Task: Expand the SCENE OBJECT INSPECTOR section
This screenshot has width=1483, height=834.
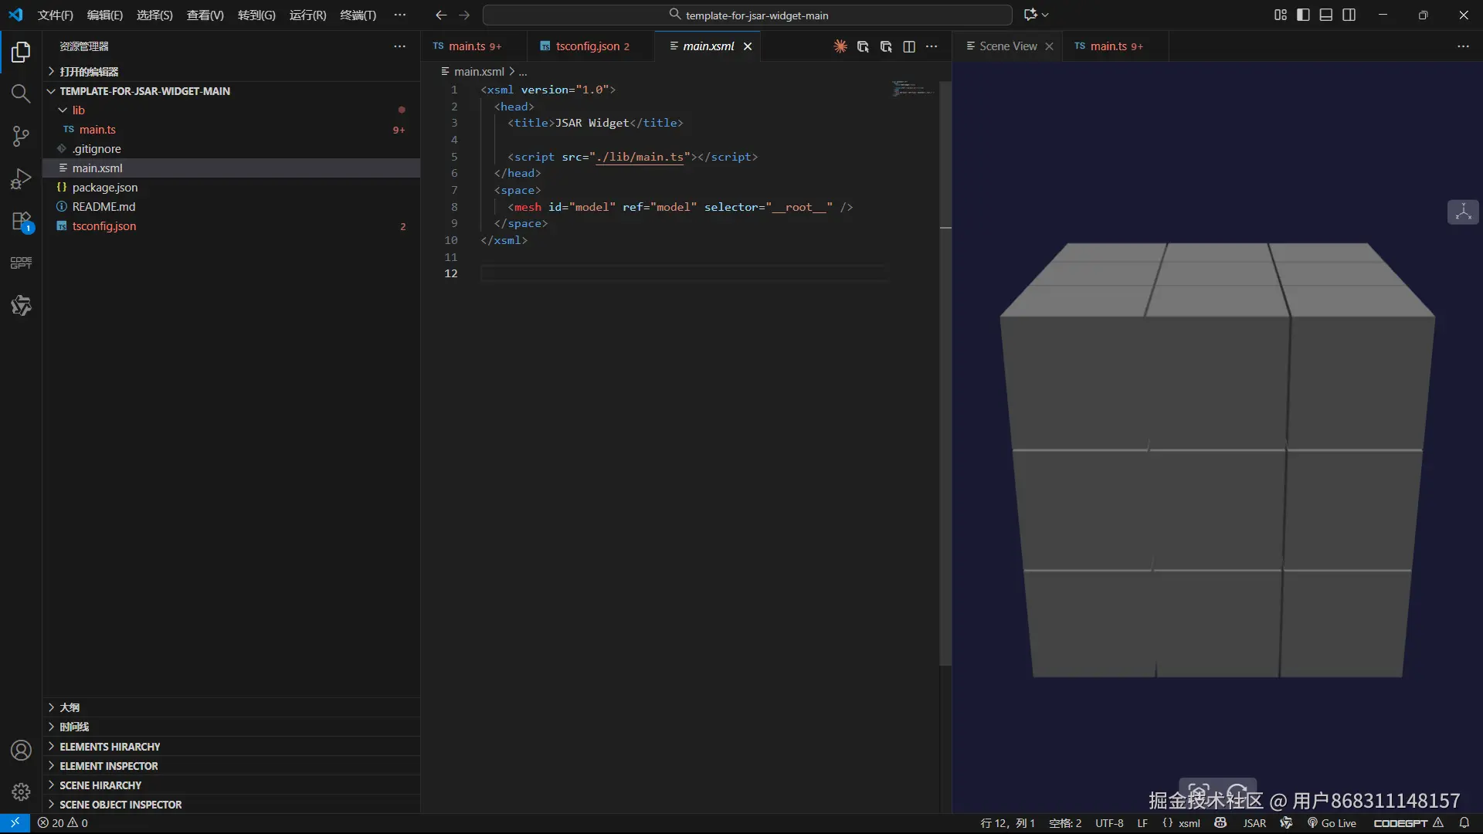Action: (x=120, y=805)
